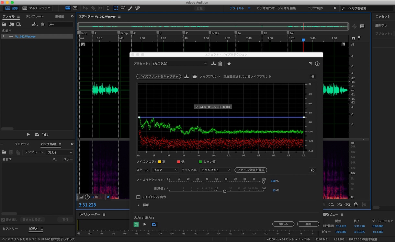Click the ノイズプリントをキャプチャ button

pos(159,76)
